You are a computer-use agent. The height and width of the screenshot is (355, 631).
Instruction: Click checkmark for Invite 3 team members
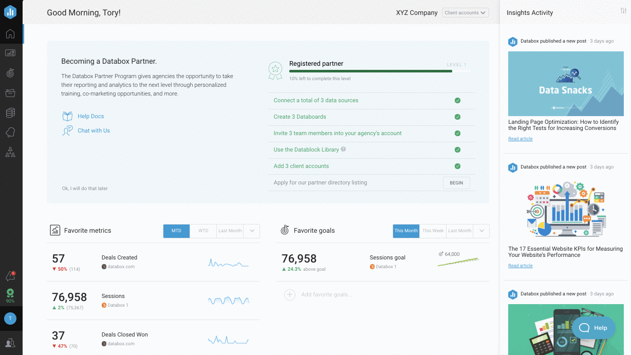pyautogui.click(x=457, y=134)
